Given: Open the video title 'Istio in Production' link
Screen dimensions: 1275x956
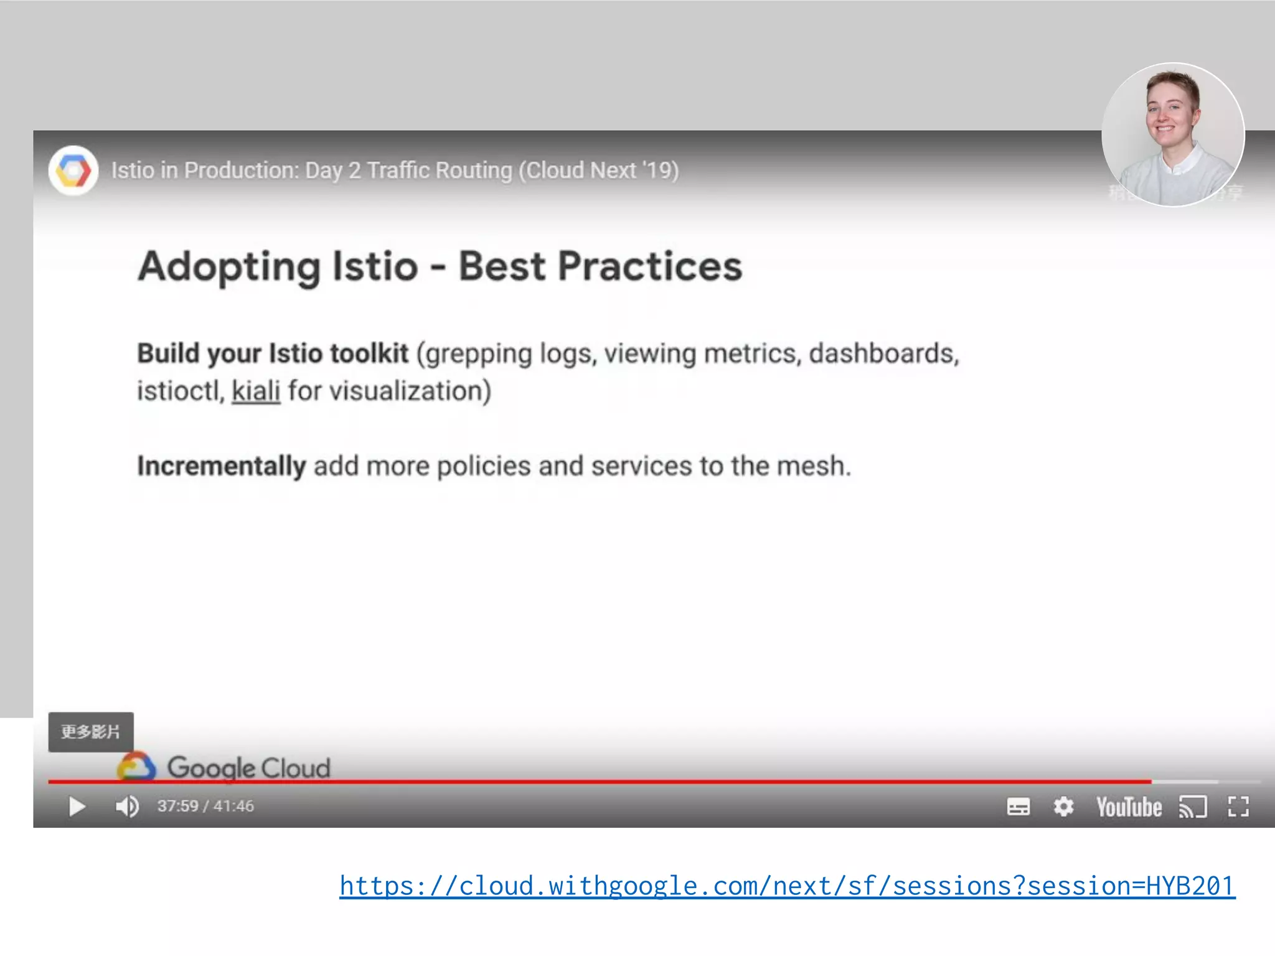Looking at the screenshot, I should 395,171.
